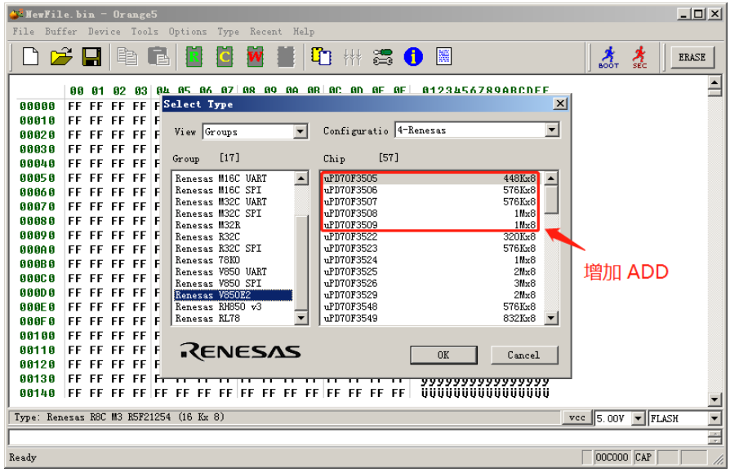The height and width of the screenshot is (472, 730).
Task: Open the Type menu
Action: tap(228, 31)
